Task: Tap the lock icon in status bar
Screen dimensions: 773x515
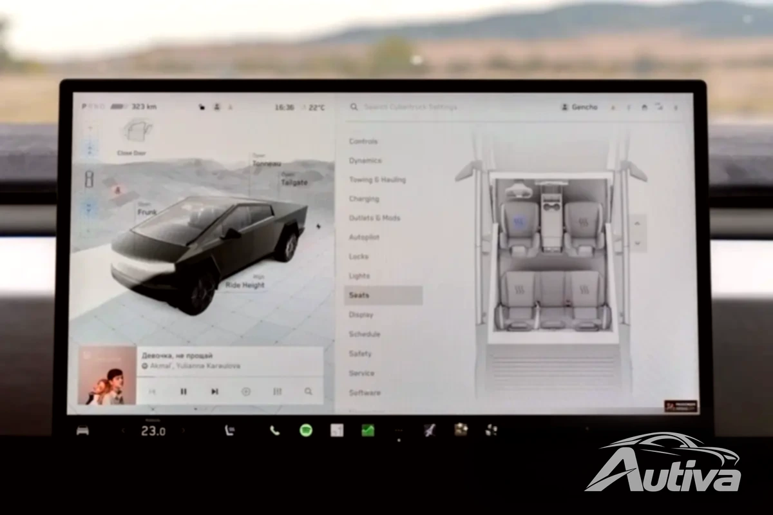Action: coord(202,107)
